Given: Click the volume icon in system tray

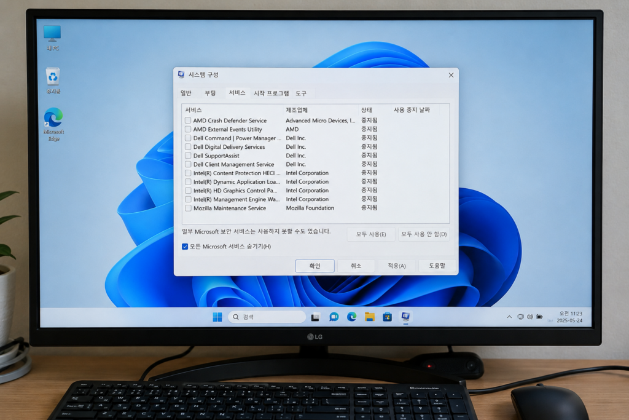Looking at the screenshot, I should point(530,317).
